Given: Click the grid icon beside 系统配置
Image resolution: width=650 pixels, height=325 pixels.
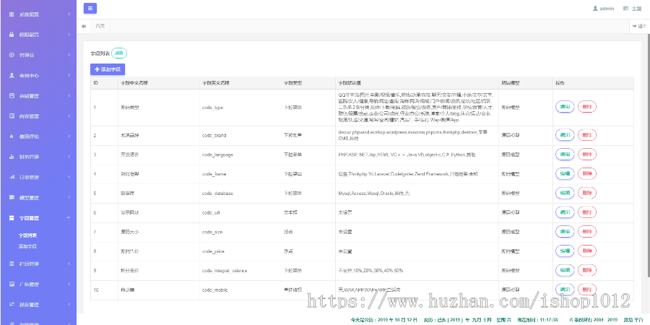Looking at the screenshot, I should 12,14.
